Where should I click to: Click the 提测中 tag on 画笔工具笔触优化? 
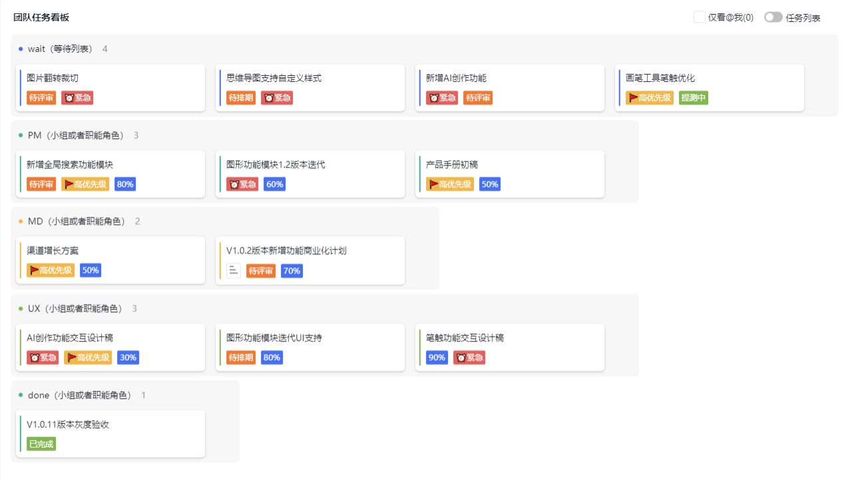(x=694, y=98)
